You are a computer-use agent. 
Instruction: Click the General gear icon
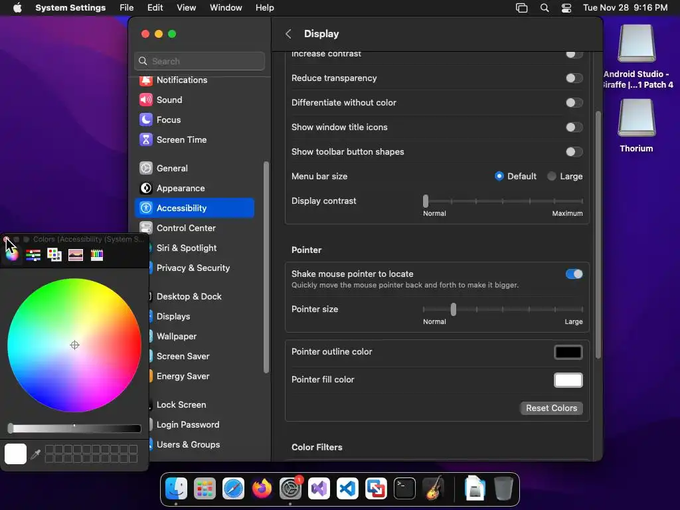(x=145, y=168)
